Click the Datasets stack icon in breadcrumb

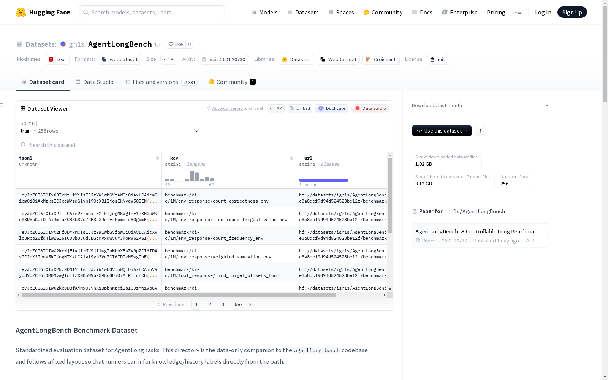(x=19, y=44)
